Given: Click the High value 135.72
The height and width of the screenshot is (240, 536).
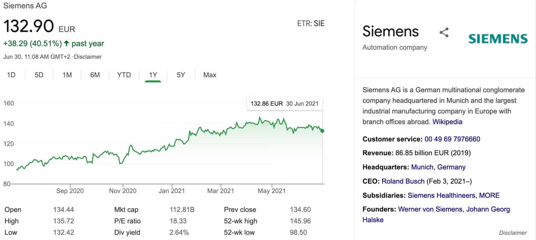Looking at the screenshot, I should point(63,221).
